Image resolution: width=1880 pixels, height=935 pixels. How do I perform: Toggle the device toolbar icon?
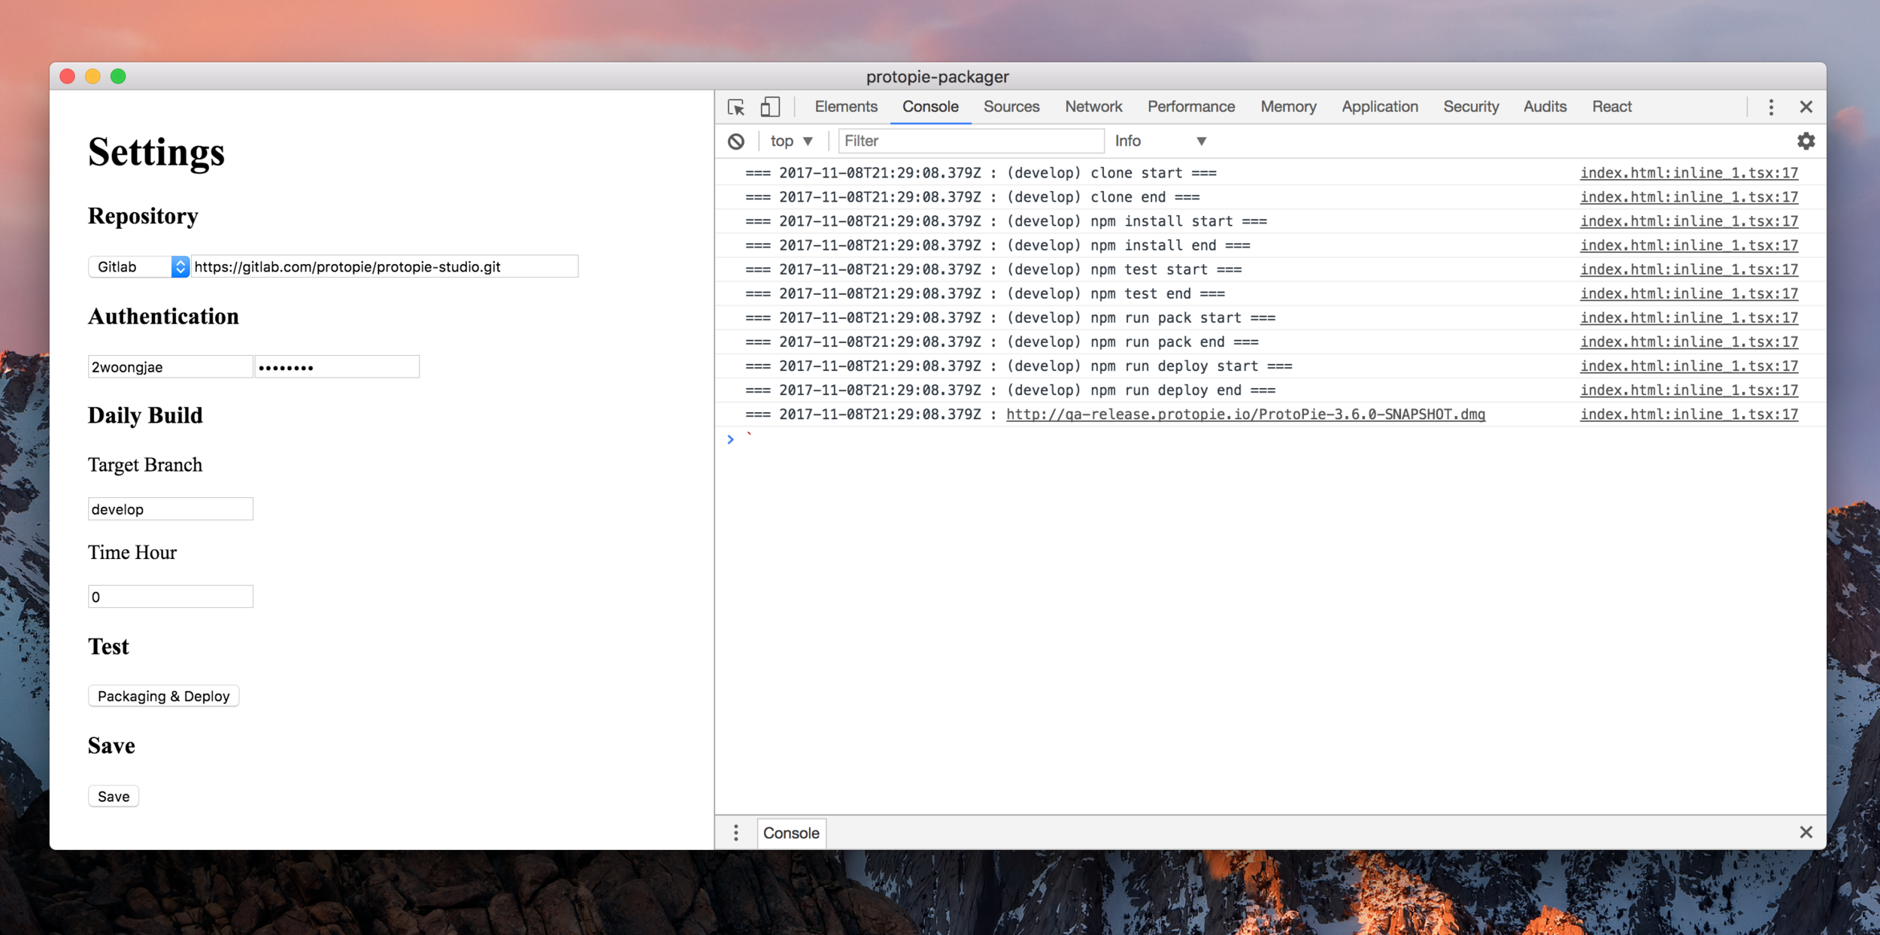[x=769, y=107]
